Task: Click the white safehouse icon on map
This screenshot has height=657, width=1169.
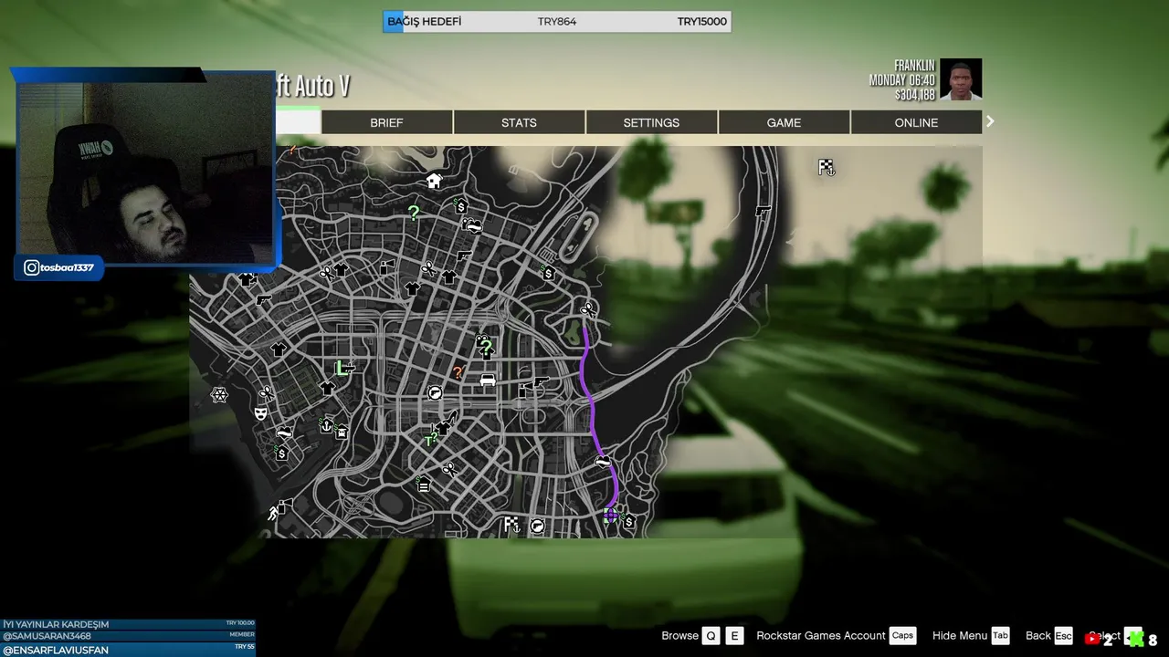Action: pyautogui.click(x=434, y=181)
